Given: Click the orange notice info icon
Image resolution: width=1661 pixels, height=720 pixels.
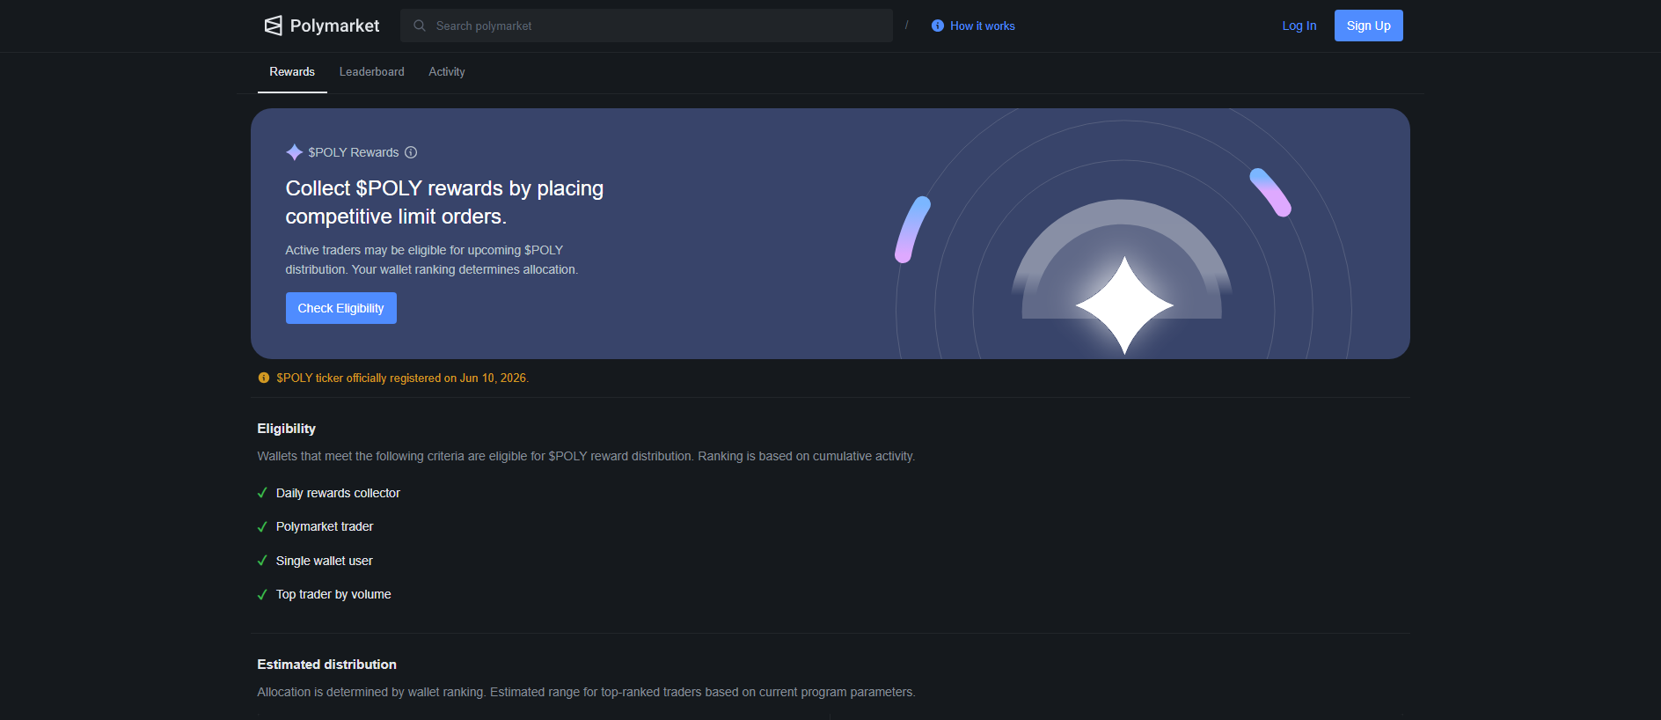Looking at the screenshot, I should [264, 378].
